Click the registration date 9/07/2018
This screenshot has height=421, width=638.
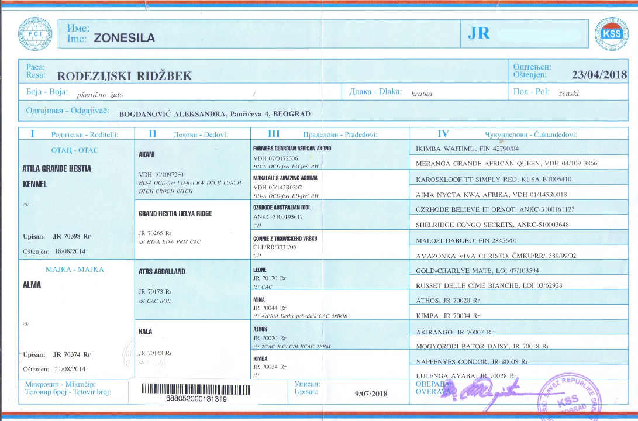click(371, 393)
